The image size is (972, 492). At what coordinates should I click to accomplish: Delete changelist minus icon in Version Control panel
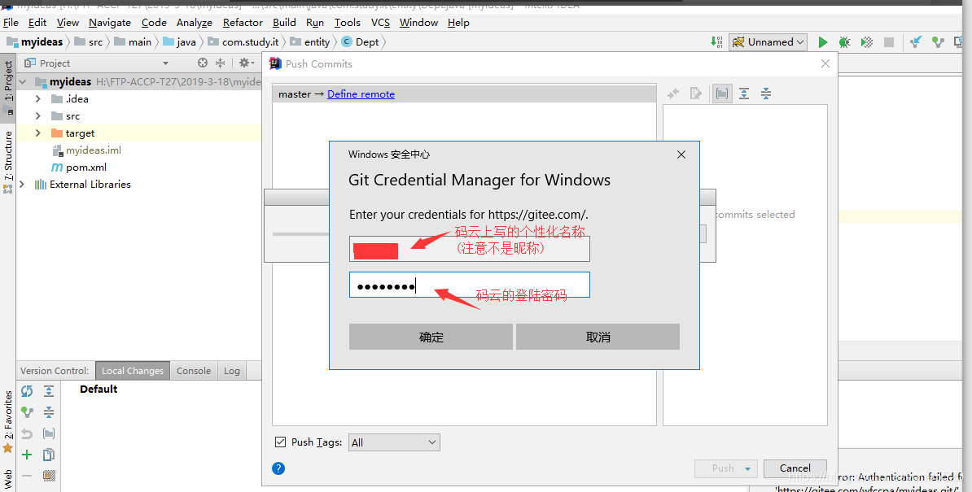click(27, 476)
